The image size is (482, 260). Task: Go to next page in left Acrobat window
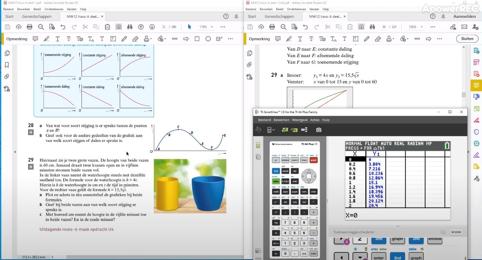pos(152,27)
